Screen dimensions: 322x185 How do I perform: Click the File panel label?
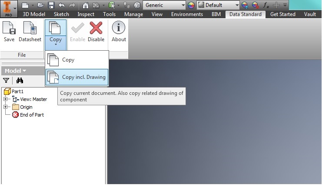(22, 55)
